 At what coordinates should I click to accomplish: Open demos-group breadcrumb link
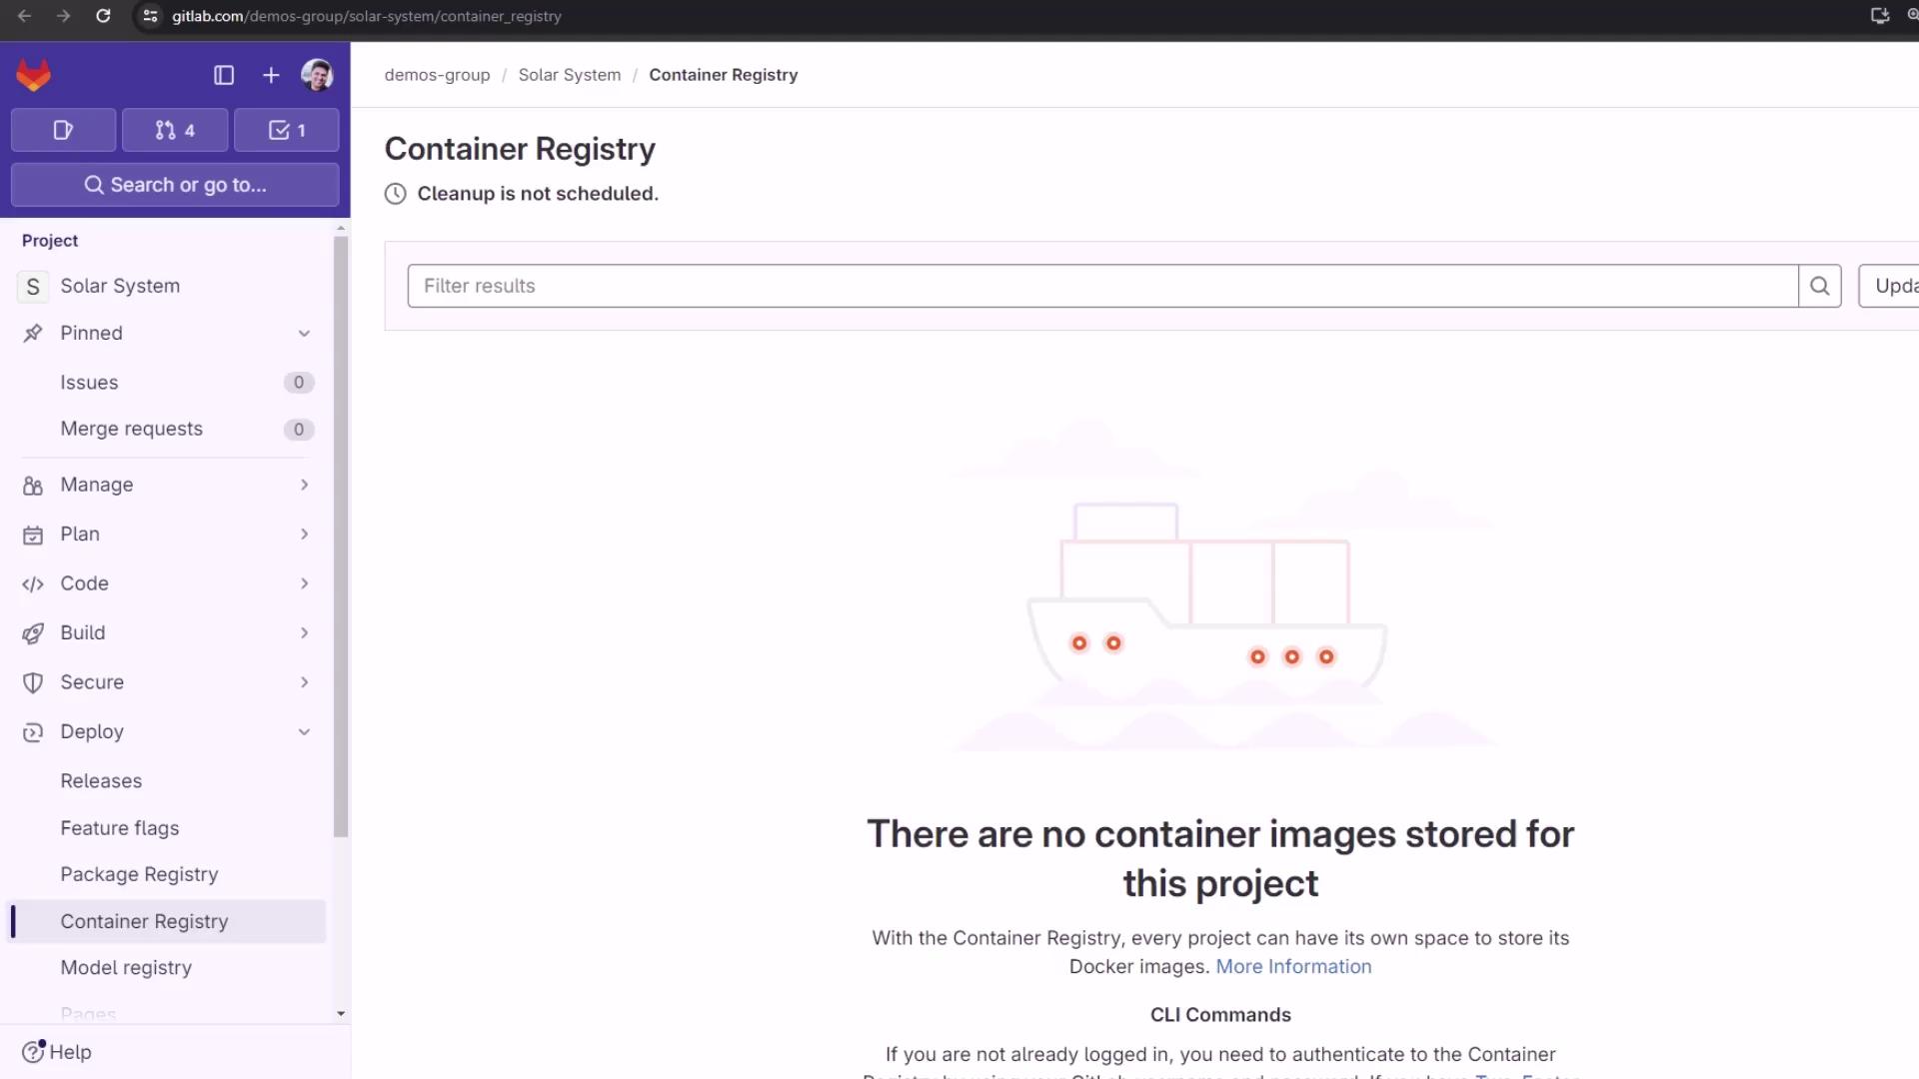point(437,75)
